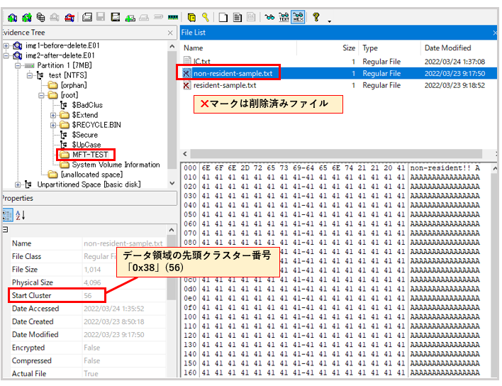Open the Image Mounting tool
This screenshot has height=386, width=502.
click(x=40, y=17)
